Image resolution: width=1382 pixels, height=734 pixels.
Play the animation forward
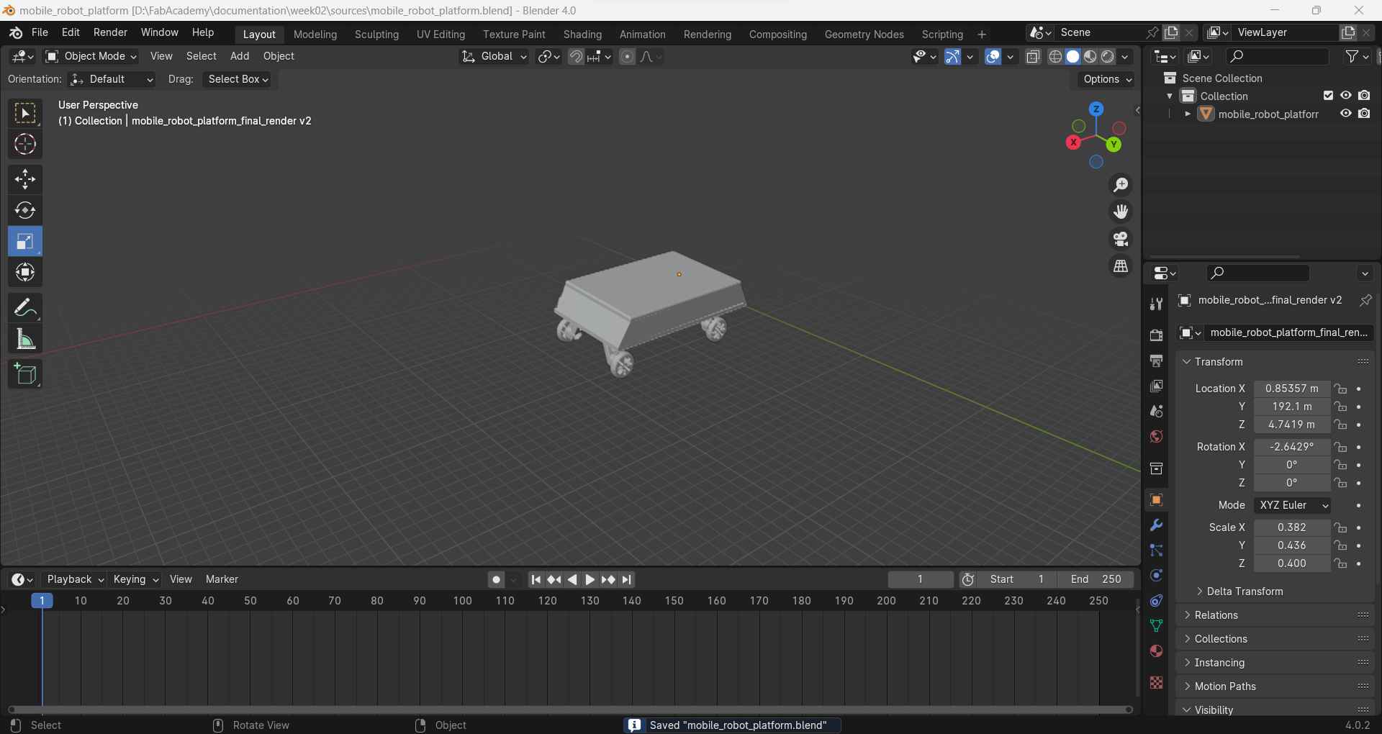(590, 580)
